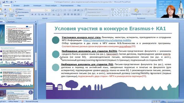The height and width of the screenshot is (103, 184).
Task: Center the text
Action: click(68, 15)
